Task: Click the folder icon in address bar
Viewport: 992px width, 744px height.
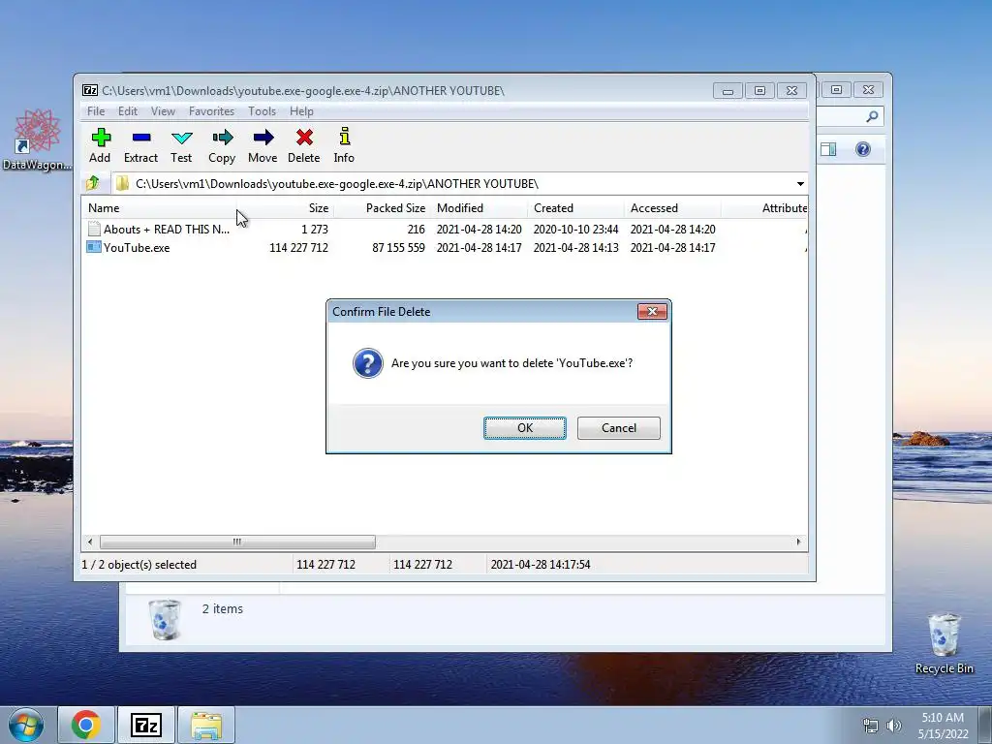Action: click(x=122, y=183)
